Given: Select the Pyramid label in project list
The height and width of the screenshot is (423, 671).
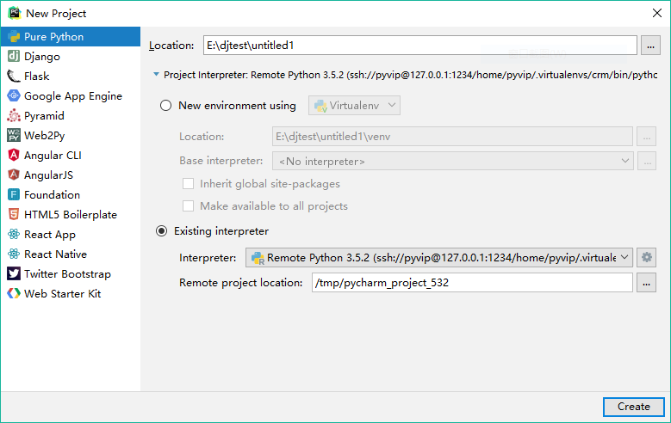Looking at the screenshot, I should [x=44, y=116].
